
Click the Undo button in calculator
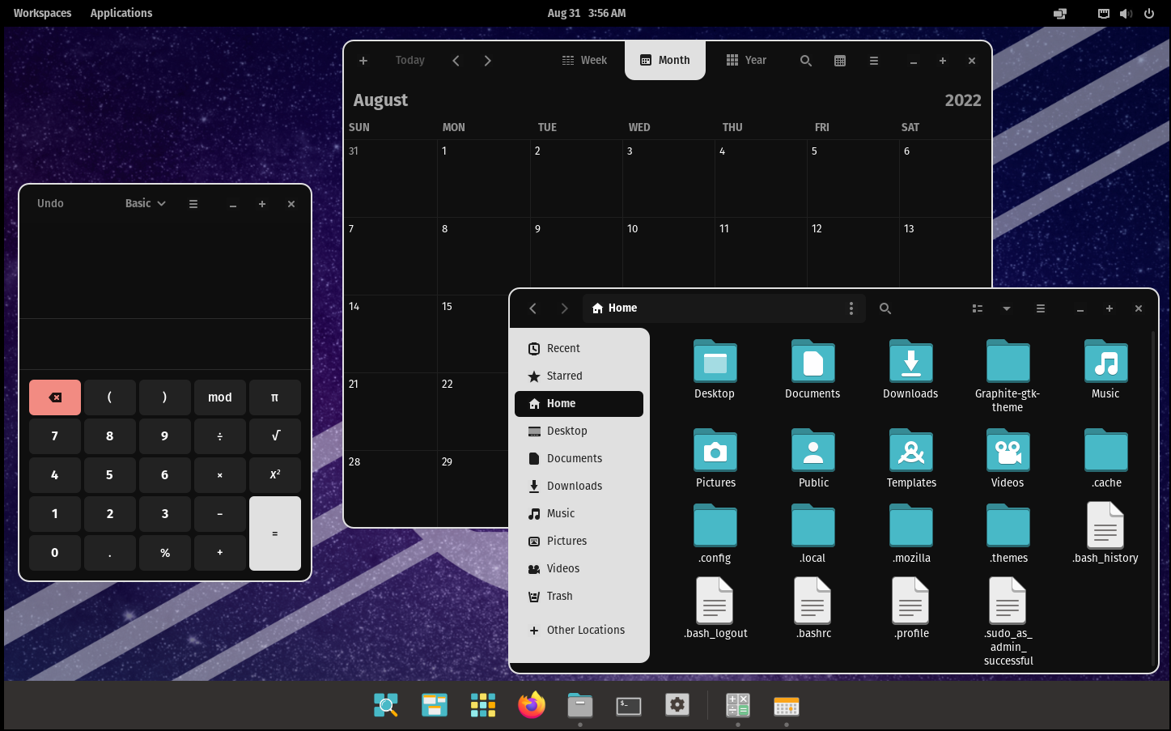coord(50,203)
